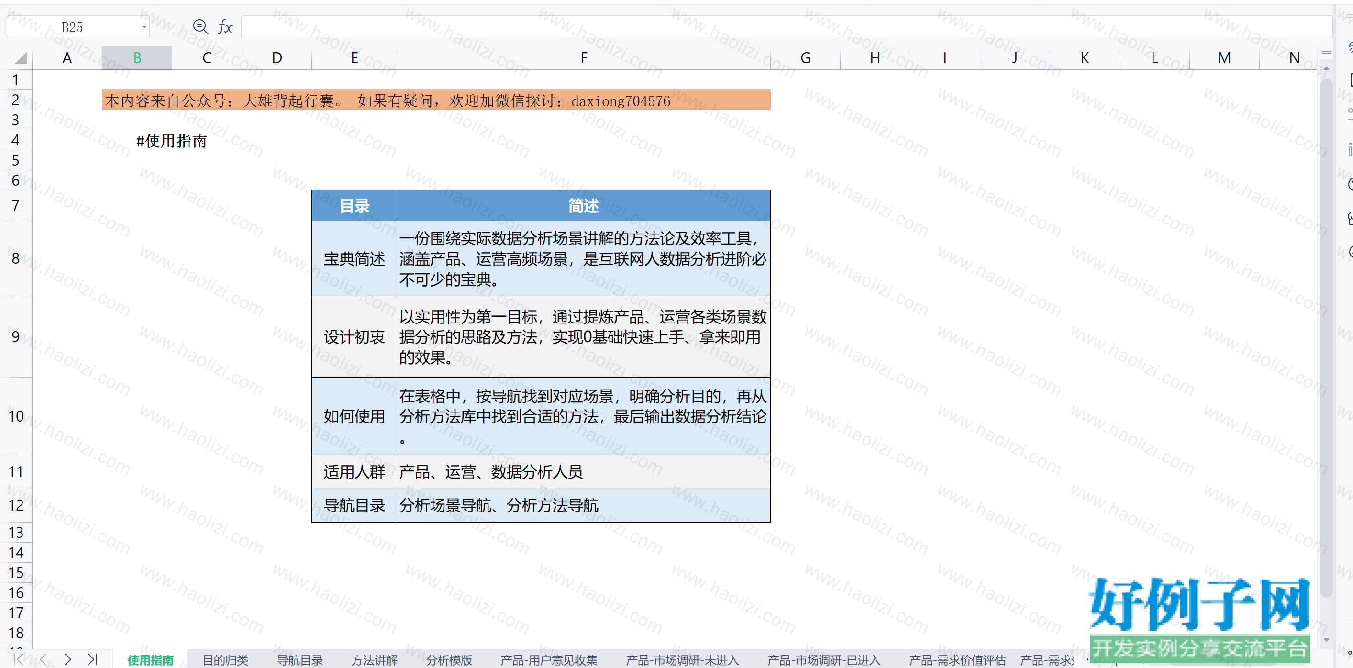Select column D header
This screenshot has height=668, width=1353.
click(277, 58)
